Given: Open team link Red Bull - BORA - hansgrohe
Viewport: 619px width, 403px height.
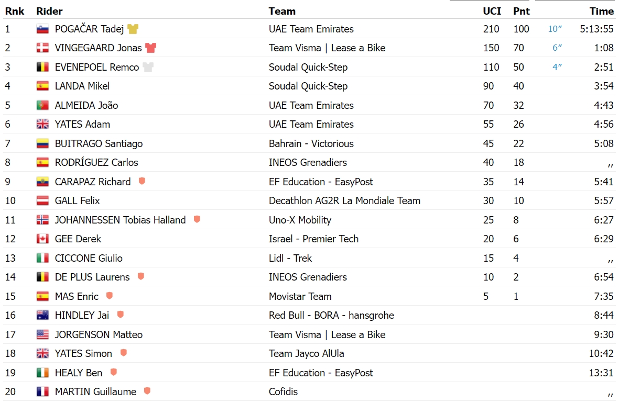Looking at the screenshot, I should pos(331,316).
